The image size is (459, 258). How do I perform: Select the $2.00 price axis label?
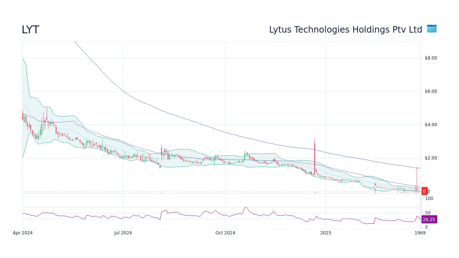(x=431, y=158)
